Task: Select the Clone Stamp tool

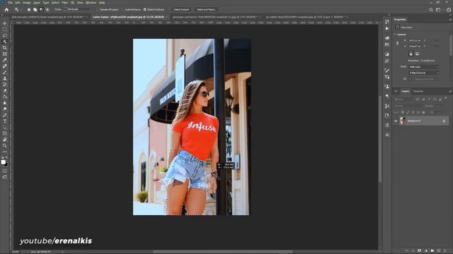Action: (x=5, y=78)
